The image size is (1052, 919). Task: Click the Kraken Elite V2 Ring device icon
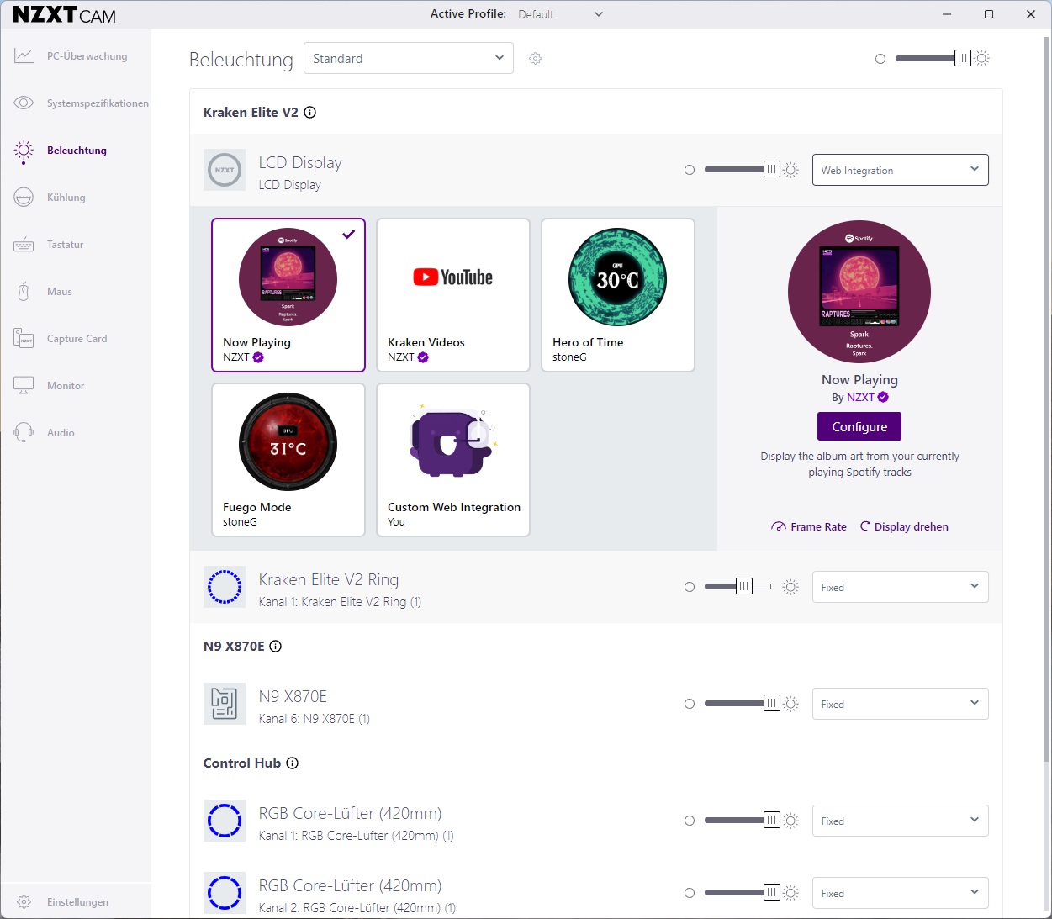click(x=225, y=587)
